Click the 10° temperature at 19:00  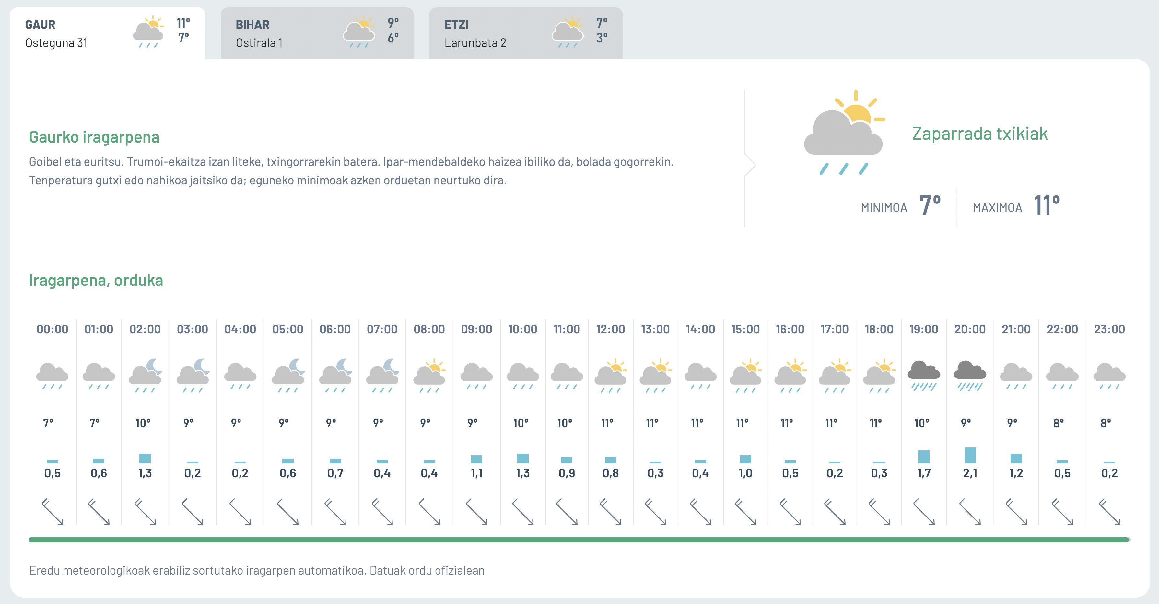921,423
